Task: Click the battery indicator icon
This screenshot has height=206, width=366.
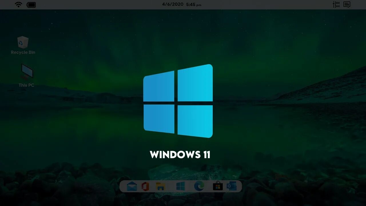Action: (31, 5)
